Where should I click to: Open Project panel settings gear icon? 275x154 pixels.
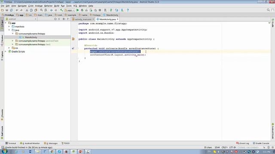tap(64, 19)
